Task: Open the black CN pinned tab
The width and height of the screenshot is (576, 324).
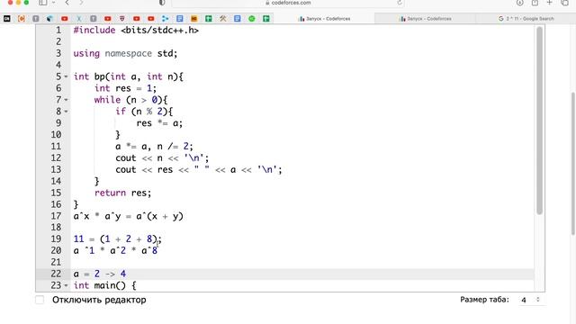Action: click(7, 18)
